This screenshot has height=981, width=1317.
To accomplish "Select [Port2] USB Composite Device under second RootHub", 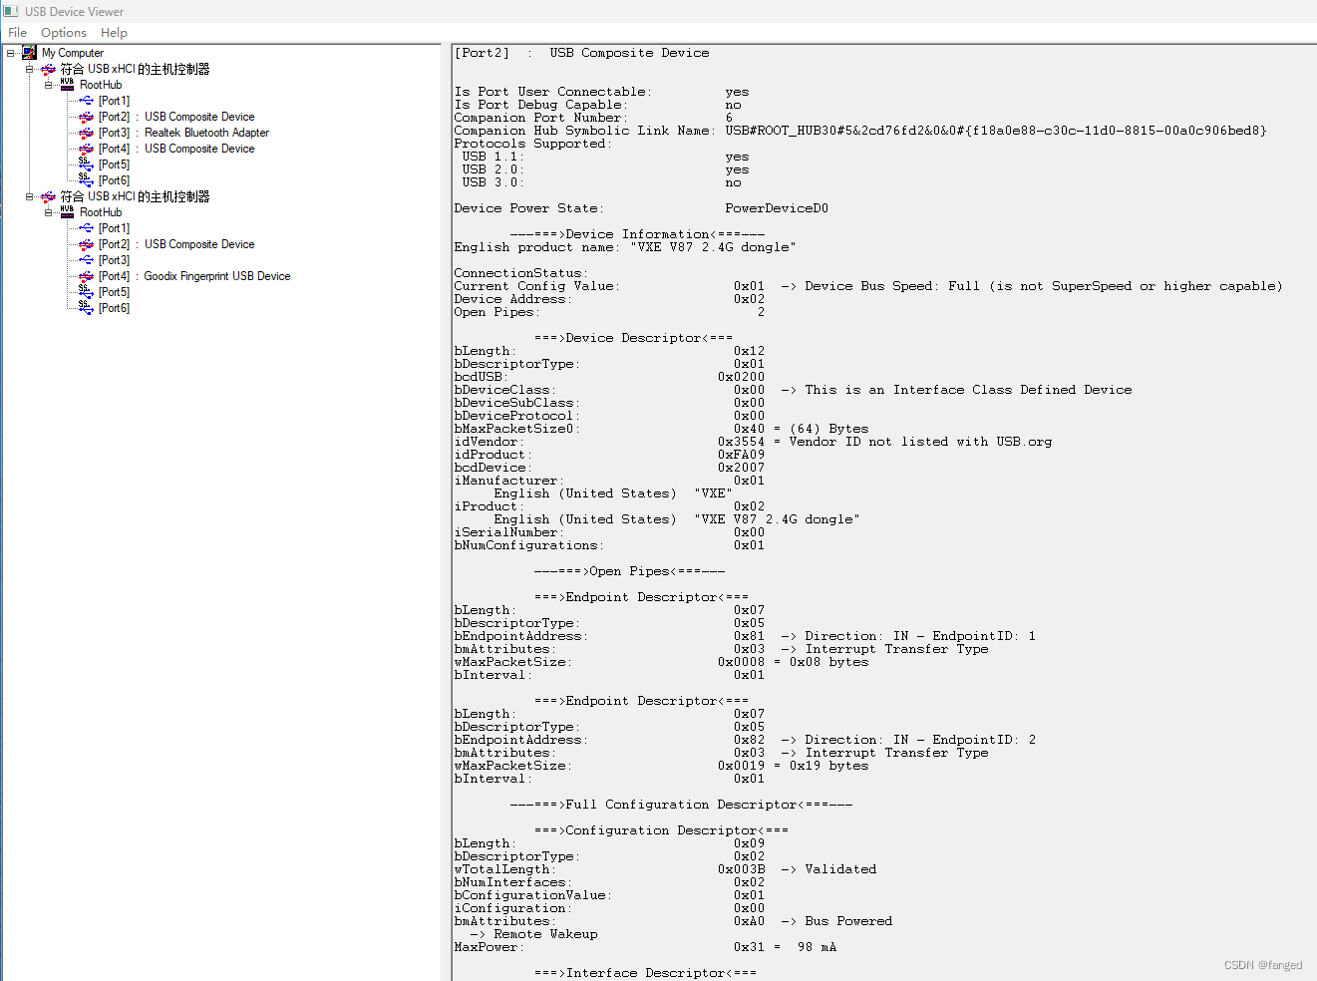I will click(x=176, y=244).
